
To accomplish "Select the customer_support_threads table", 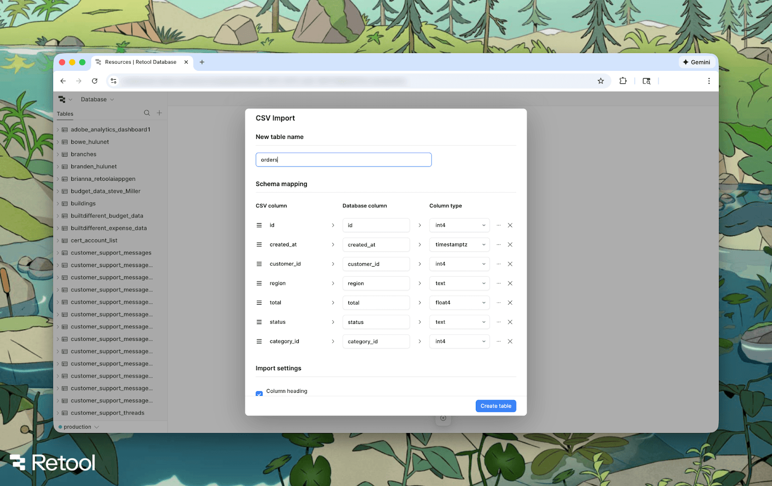I will pyautogui.click(x=107, y=413).
